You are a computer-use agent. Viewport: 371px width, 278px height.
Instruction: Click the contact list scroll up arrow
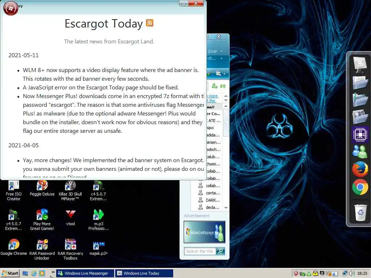coord(226,106)
